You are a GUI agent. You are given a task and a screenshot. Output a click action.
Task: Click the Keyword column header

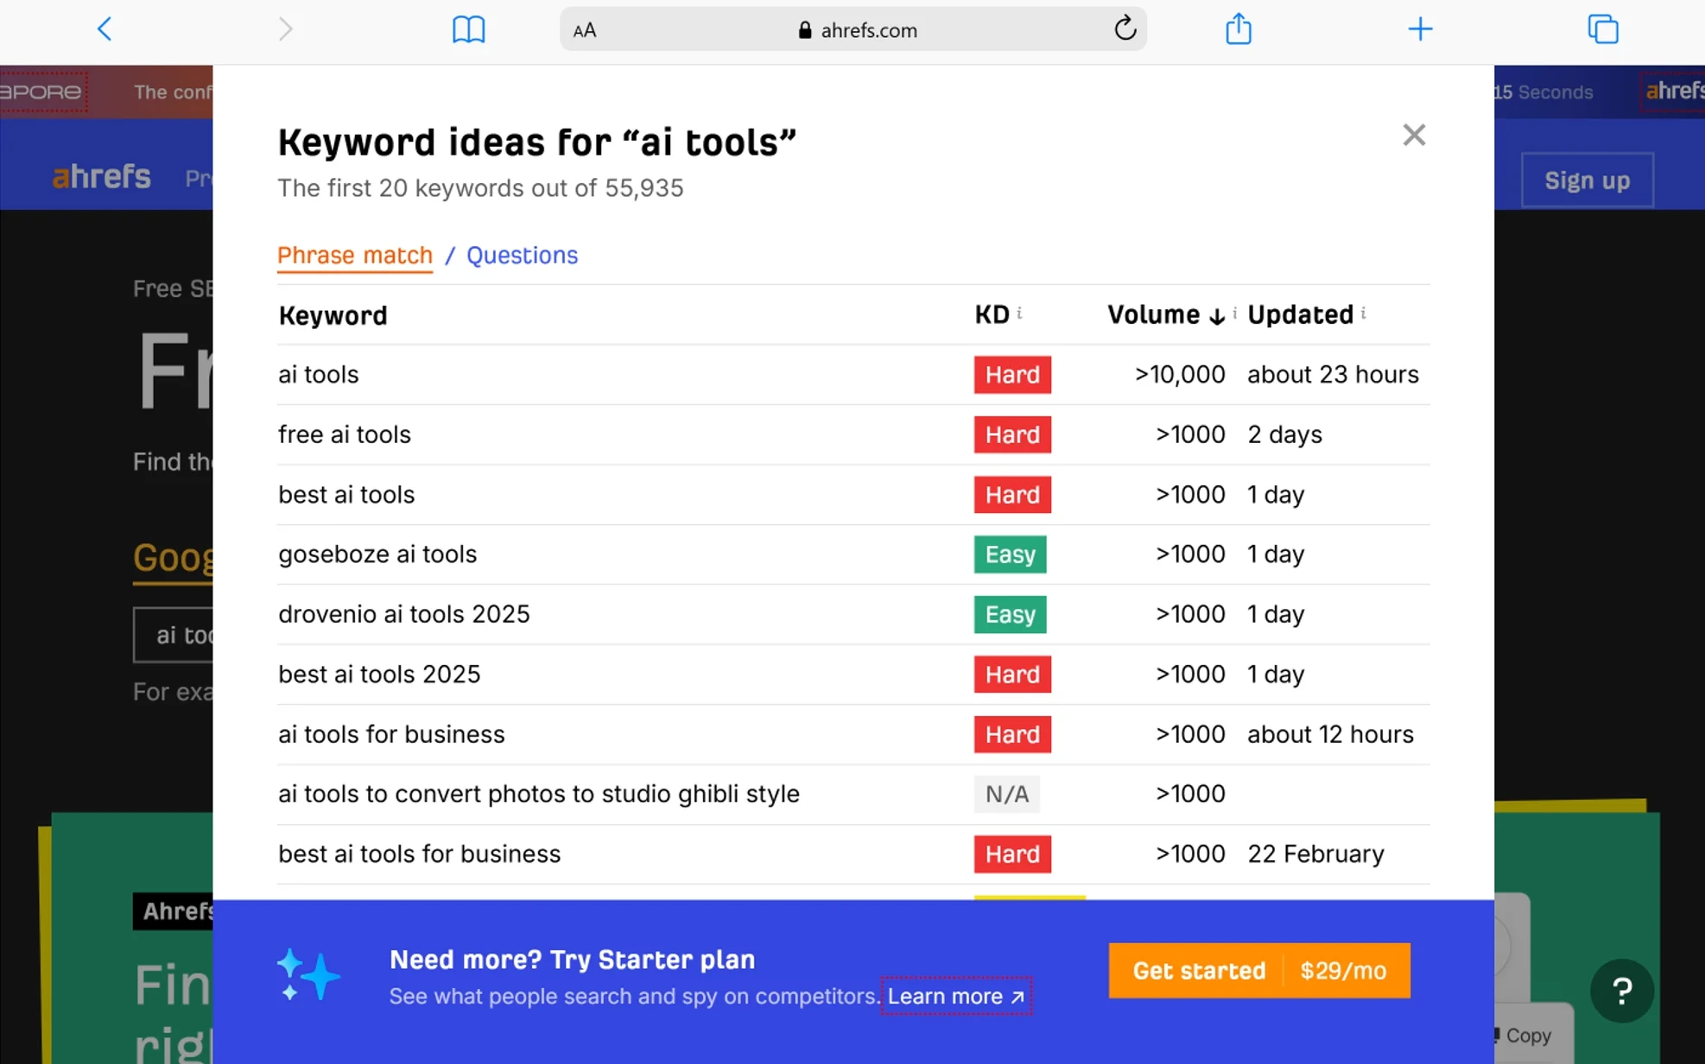pos(333,316)
